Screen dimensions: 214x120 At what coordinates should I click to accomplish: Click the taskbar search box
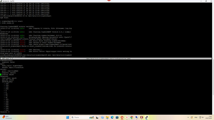[x=83, y=117]
